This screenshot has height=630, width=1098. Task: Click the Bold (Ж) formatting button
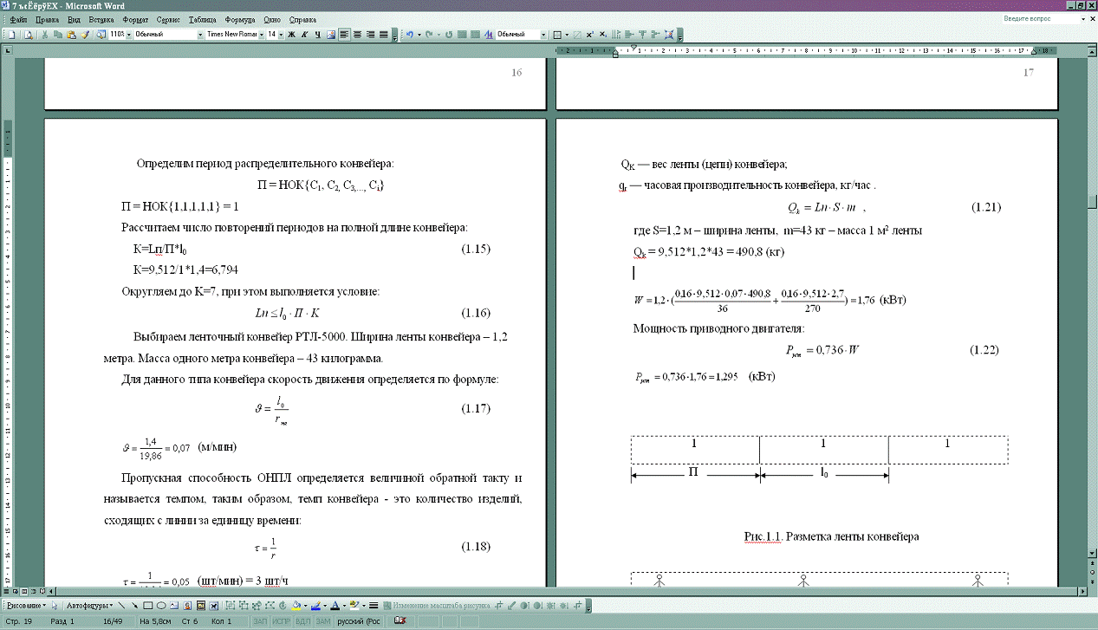(292, 35)
